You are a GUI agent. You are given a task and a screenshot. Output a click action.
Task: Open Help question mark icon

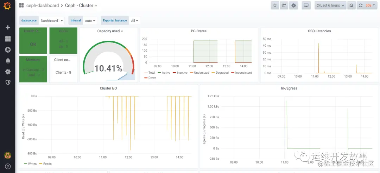[8, 166]
